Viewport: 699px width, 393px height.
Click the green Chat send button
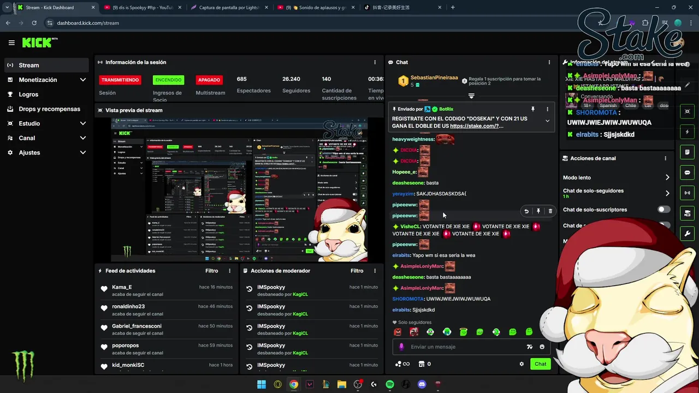coord(540,364)
